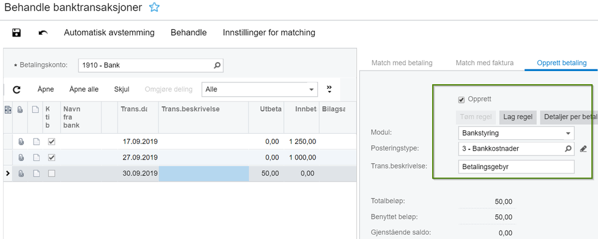This screenshot has width=598, height=239.
Task: Open Posteringstype lookup magnifier
Action: (x=568, y=149)
